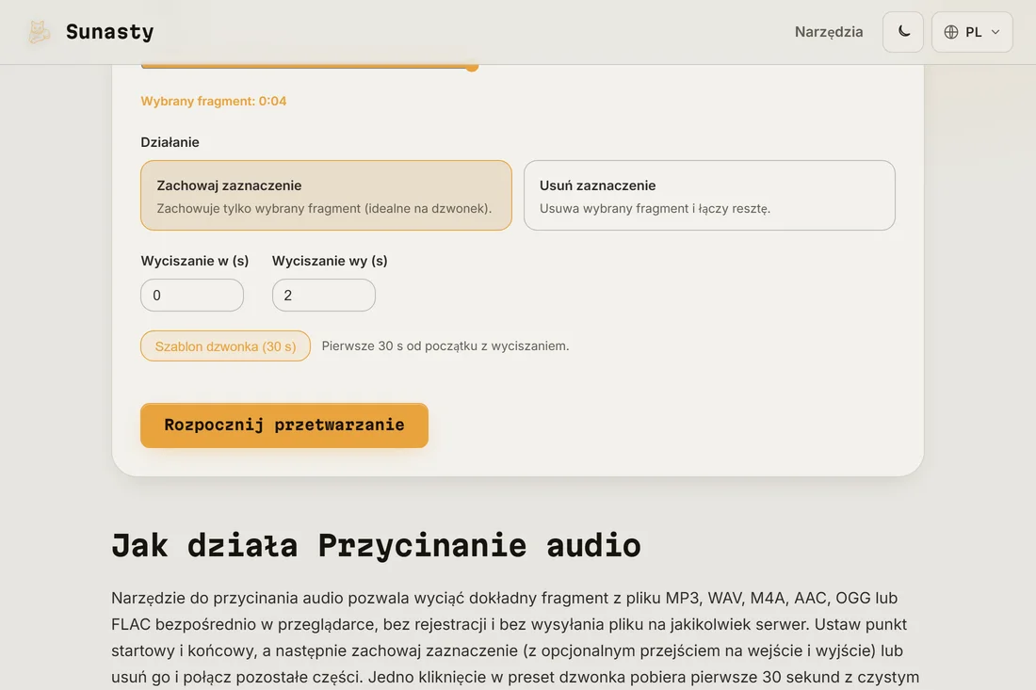Viewport: 1036px width, 690px height.
Task: Open the Sunasty home link text
Action: click(x=109, y=32)
